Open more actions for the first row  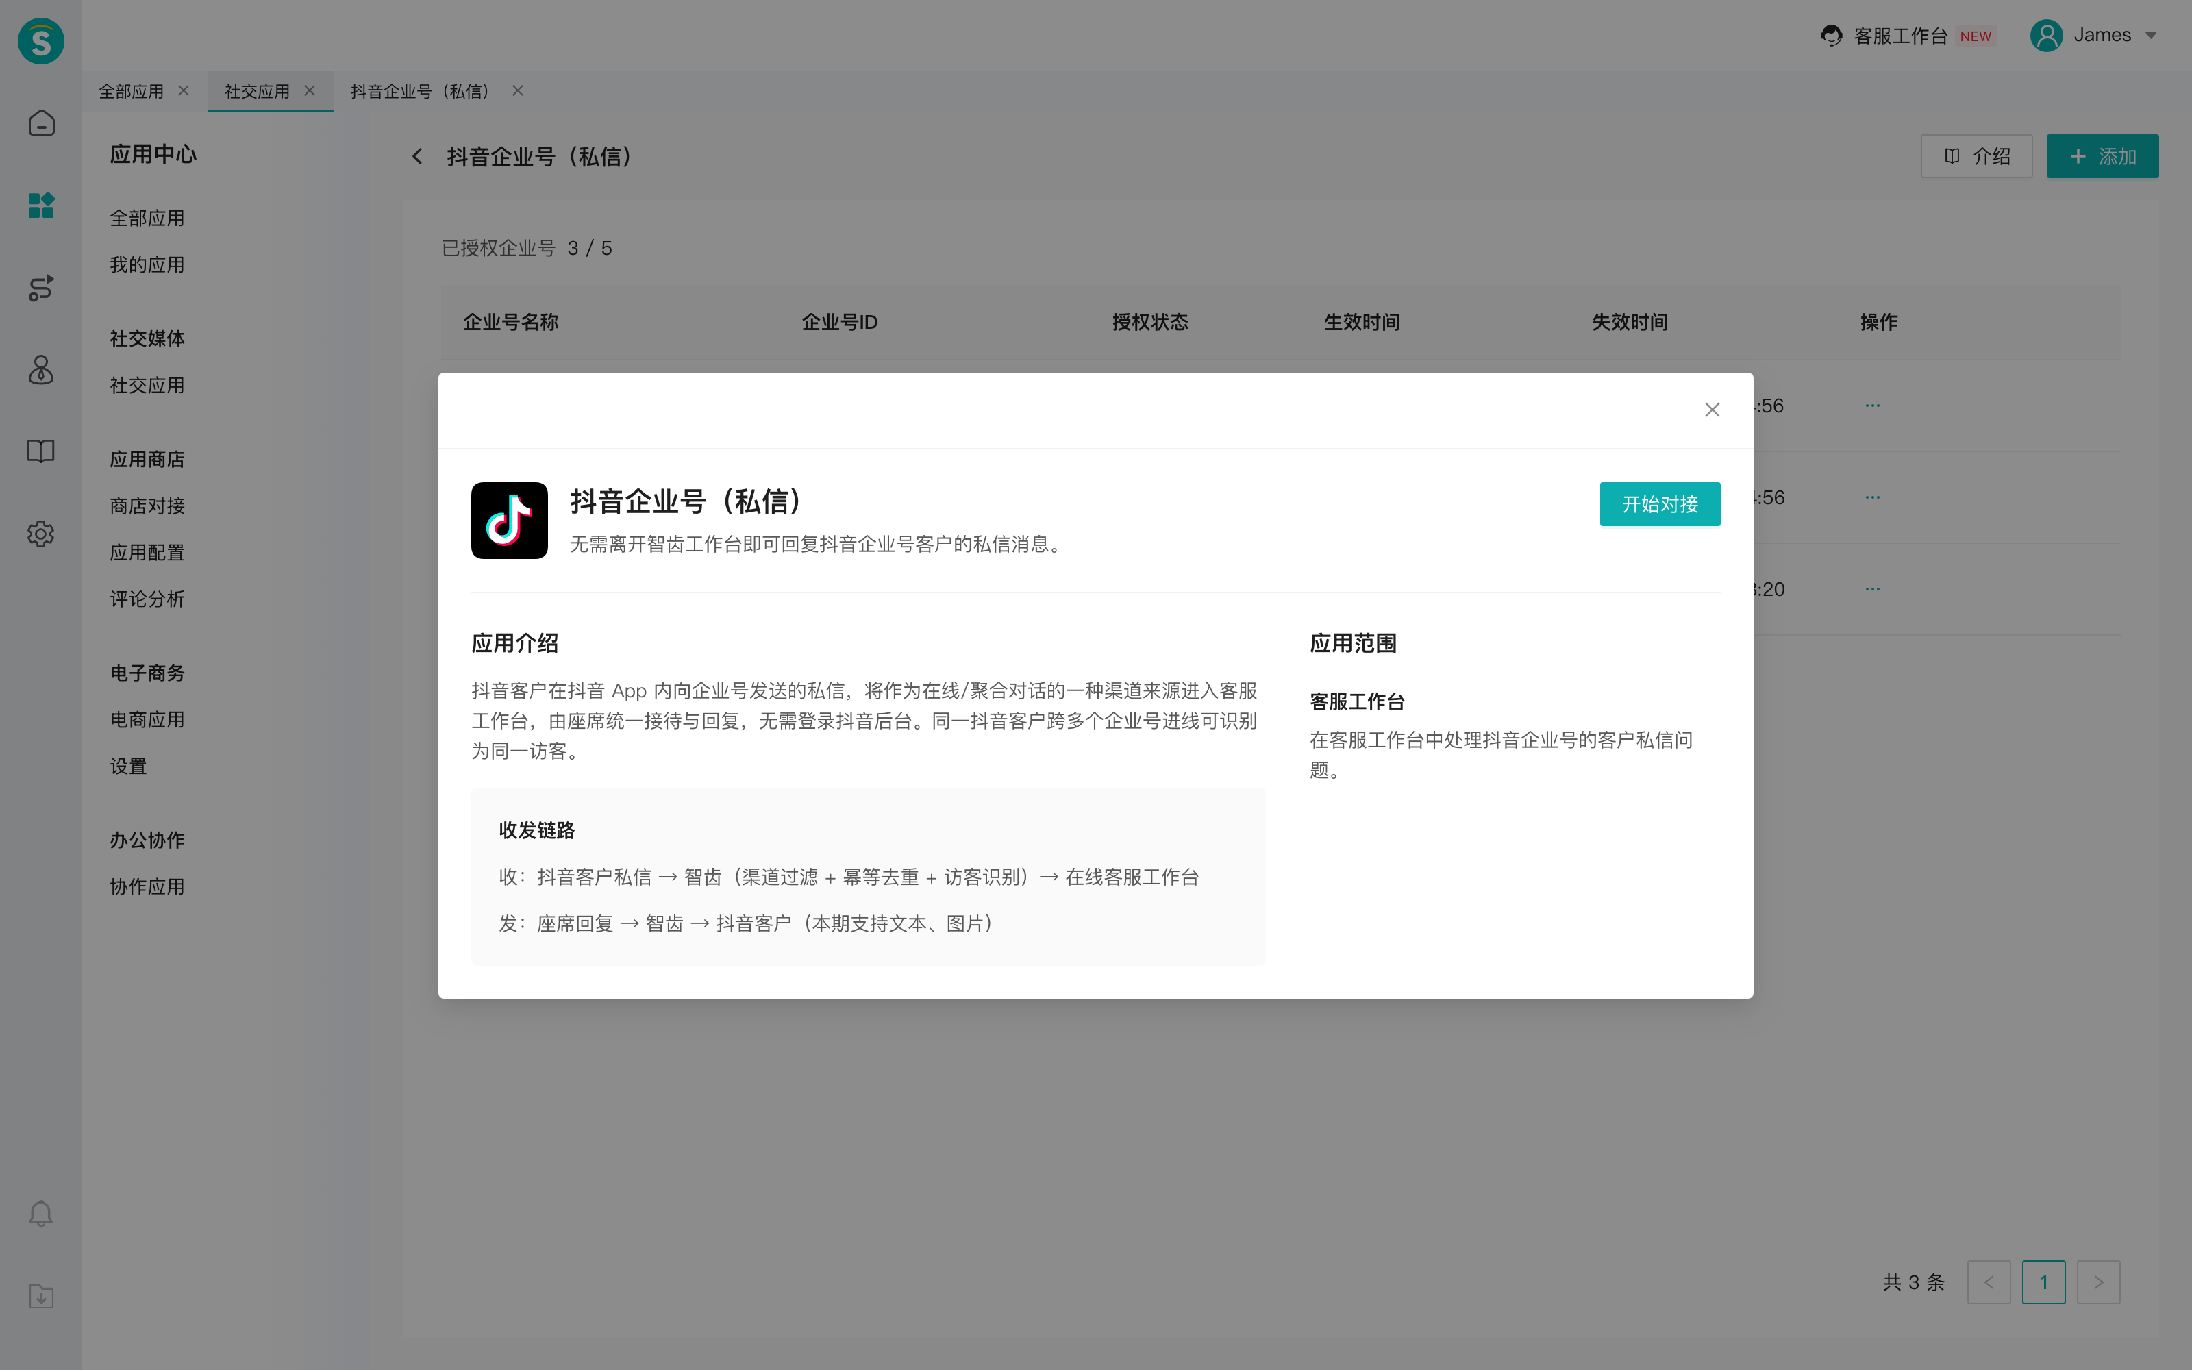coord(1872,406)
